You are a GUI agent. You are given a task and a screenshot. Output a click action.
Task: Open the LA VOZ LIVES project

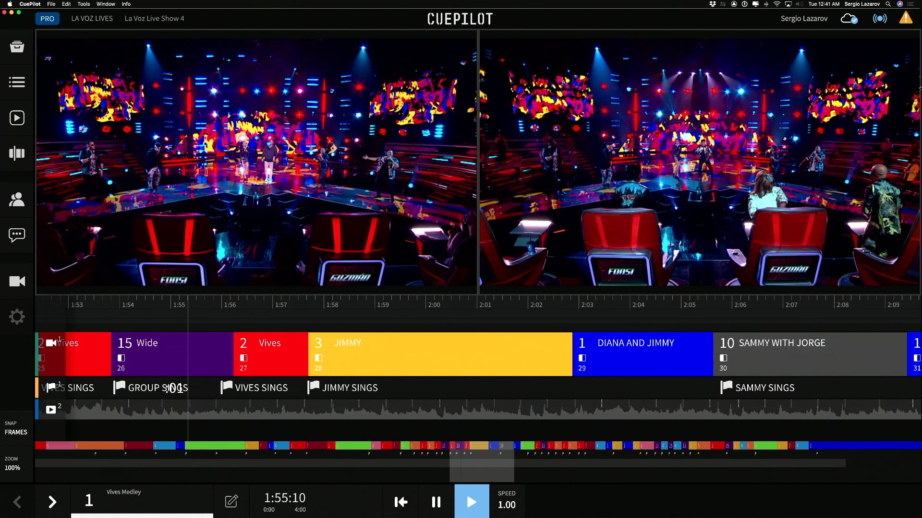pyautogui.click(x=92, y=19)
